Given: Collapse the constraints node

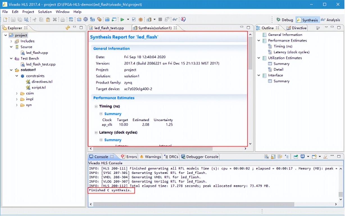Looking at the screenshot, I should 17,76.
